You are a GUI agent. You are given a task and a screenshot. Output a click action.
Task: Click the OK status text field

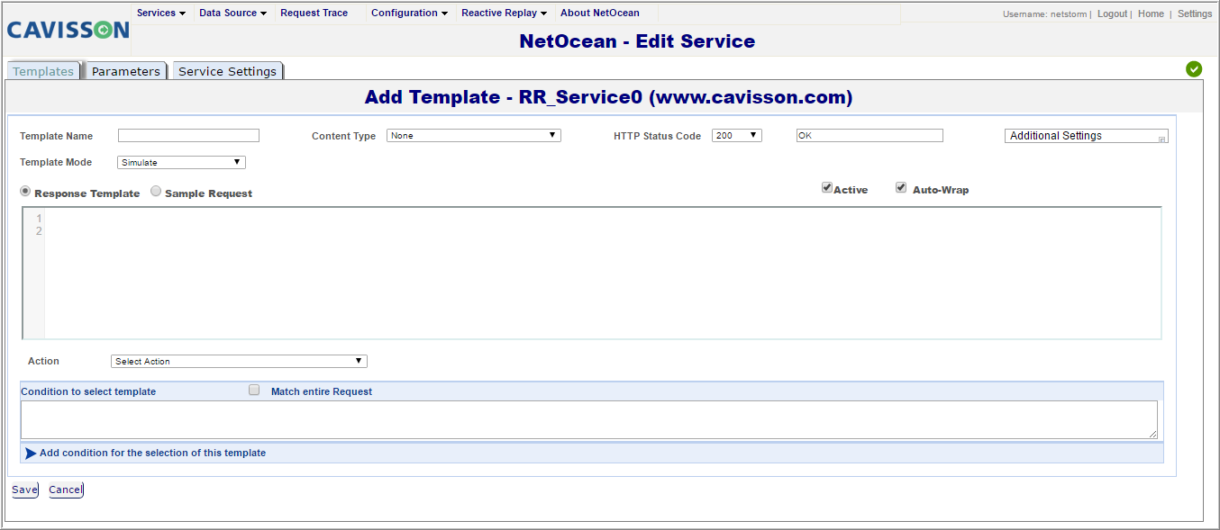(x=869, y=136)
